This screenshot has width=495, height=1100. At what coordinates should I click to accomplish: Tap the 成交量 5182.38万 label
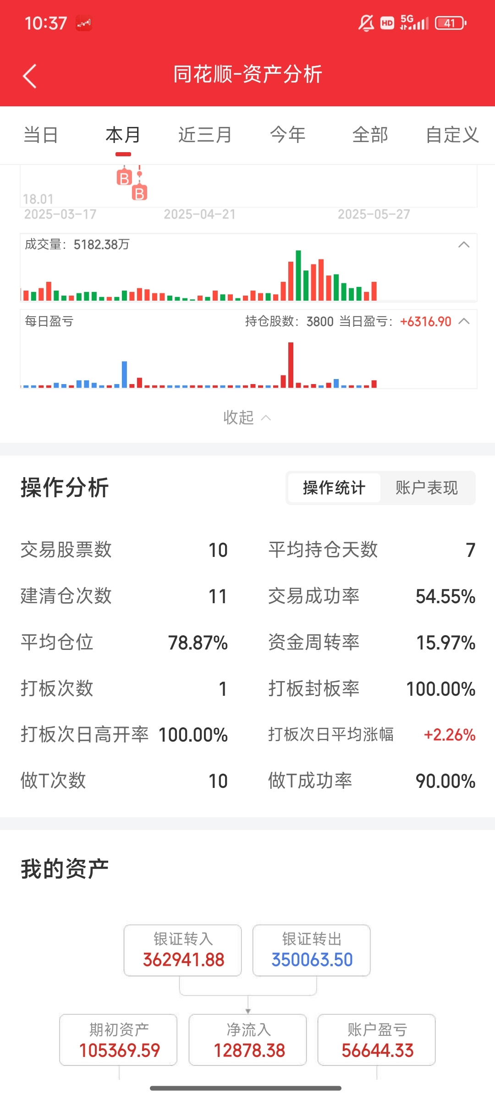(x=77, y=245)
